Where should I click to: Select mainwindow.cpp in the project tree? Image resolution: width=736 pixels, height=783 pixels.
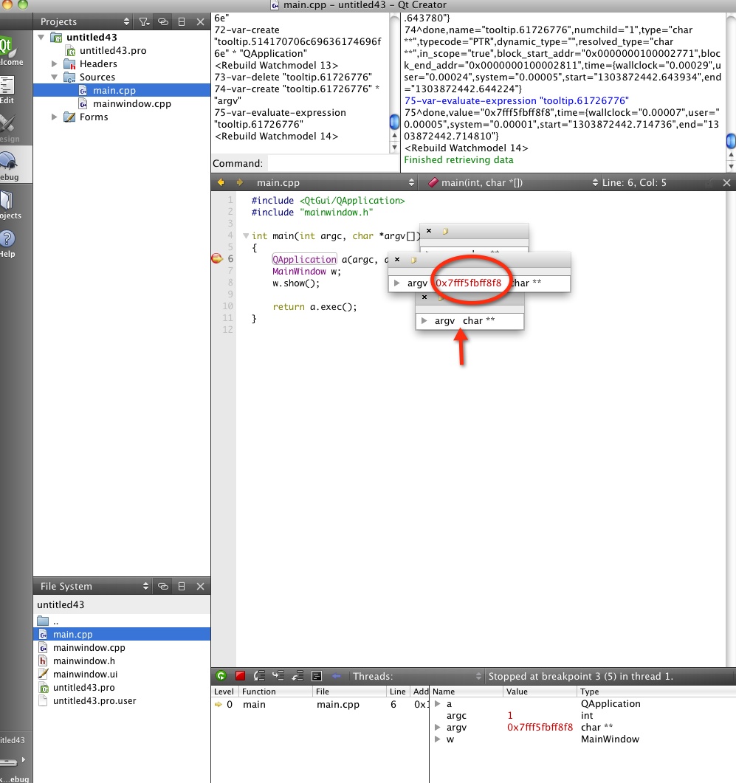131,104
